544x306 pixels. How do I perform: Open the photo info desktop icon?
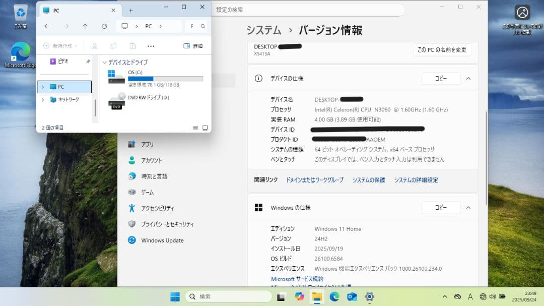522,20
